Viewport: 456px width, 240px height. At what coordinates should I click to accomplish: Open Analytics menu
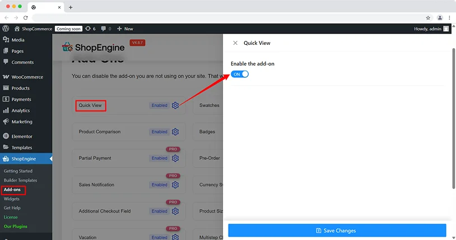tap(26, 110)
